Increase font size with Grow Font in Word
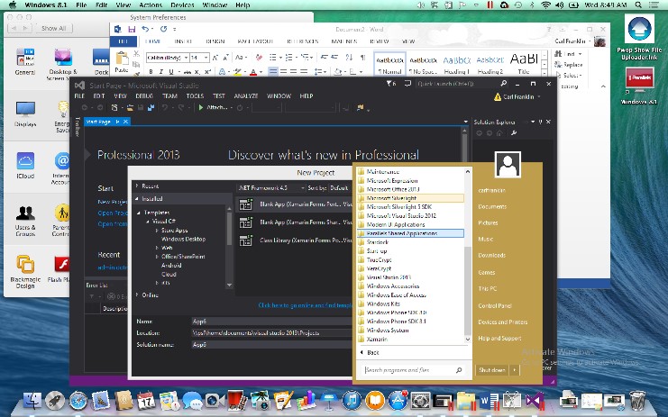The width and height of the screenshot is (668, 417). coord(215,58)
